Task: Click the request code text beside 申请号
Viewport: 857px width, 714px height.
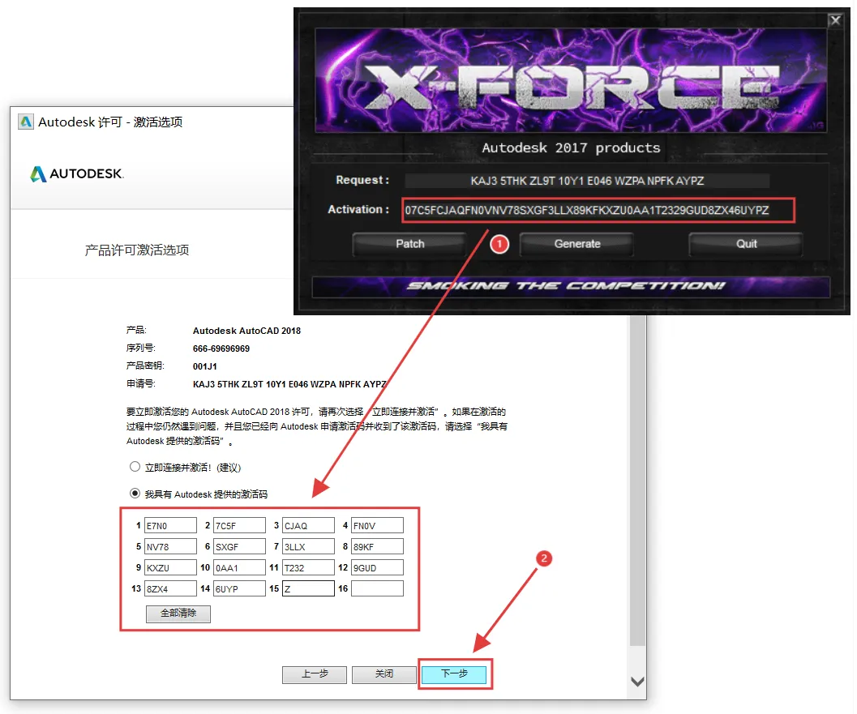Action: click(289, 384)
